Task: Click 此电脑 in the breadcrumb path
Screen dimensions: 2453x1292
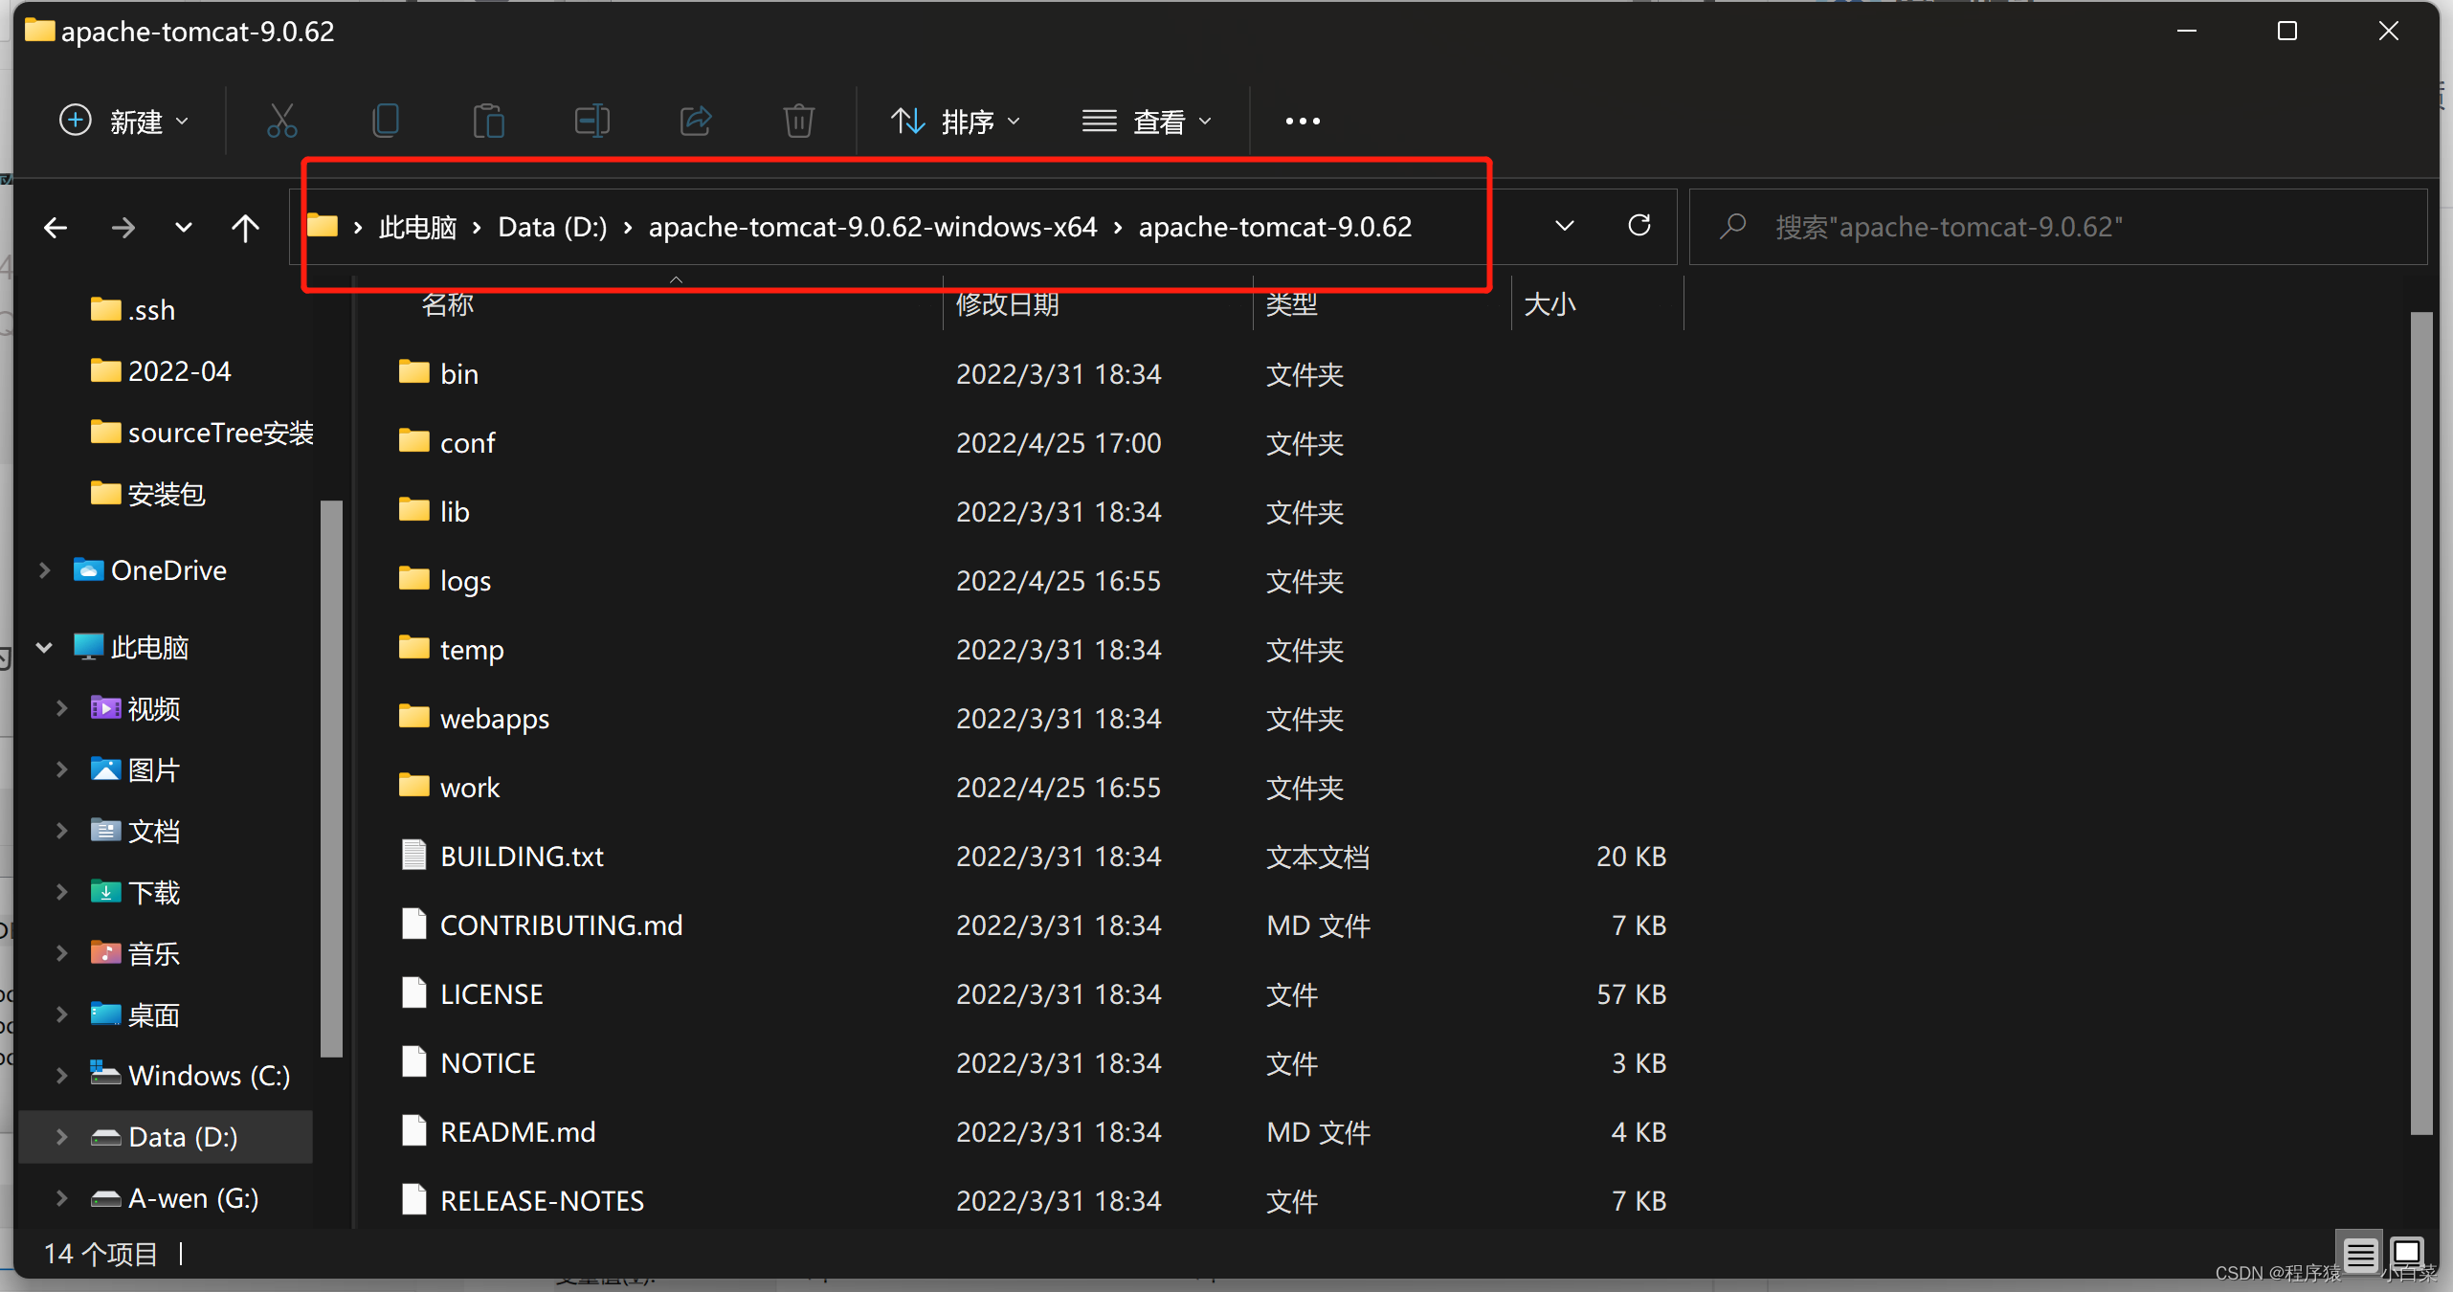Action: [x=417, y=228]
